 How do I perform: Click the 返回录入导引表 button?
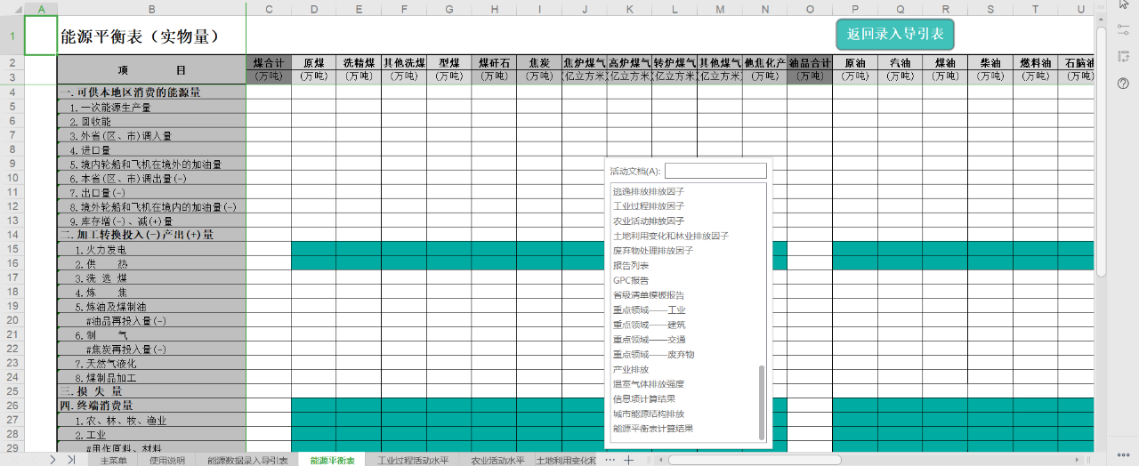point(895,35)
